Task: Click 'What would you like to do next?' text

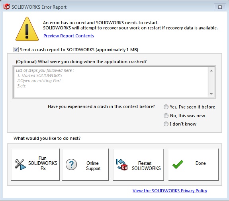Action: [x=47, y=138]
